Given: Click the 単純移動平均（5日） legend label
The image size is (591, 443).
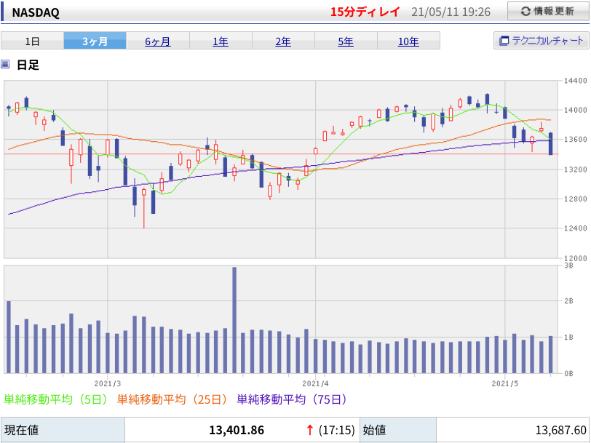Looking at the screenshot, I should tap(56, 399).
